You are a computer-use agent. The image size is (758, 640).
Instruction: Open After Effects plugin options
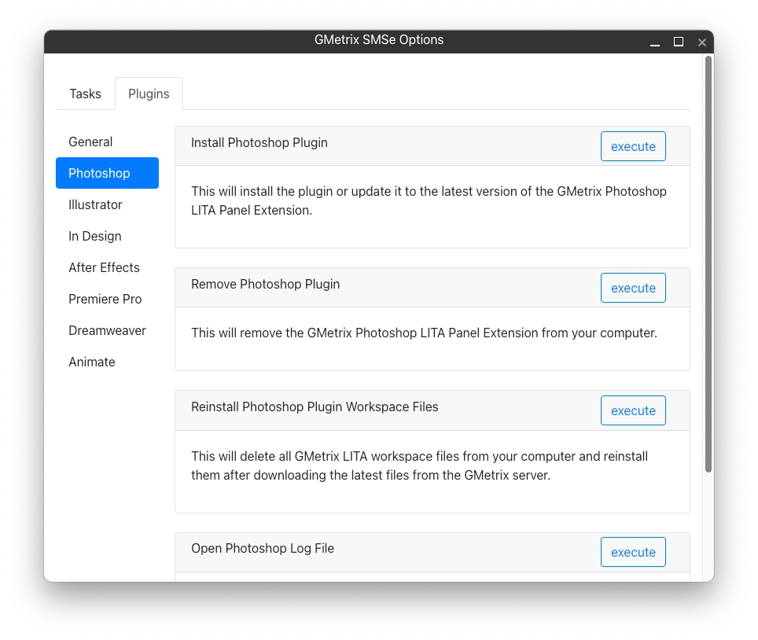107,267
